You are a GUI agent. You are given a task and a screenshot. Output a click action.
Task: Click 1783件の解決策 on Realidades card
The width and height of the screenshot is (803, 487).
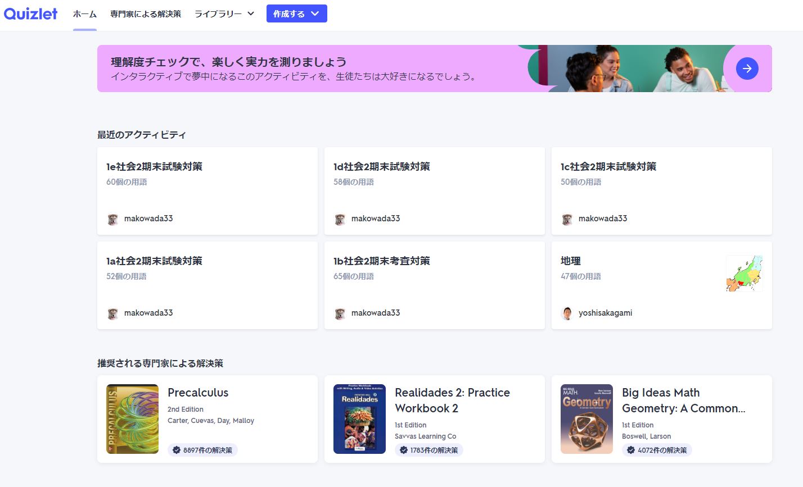[434, 450]
